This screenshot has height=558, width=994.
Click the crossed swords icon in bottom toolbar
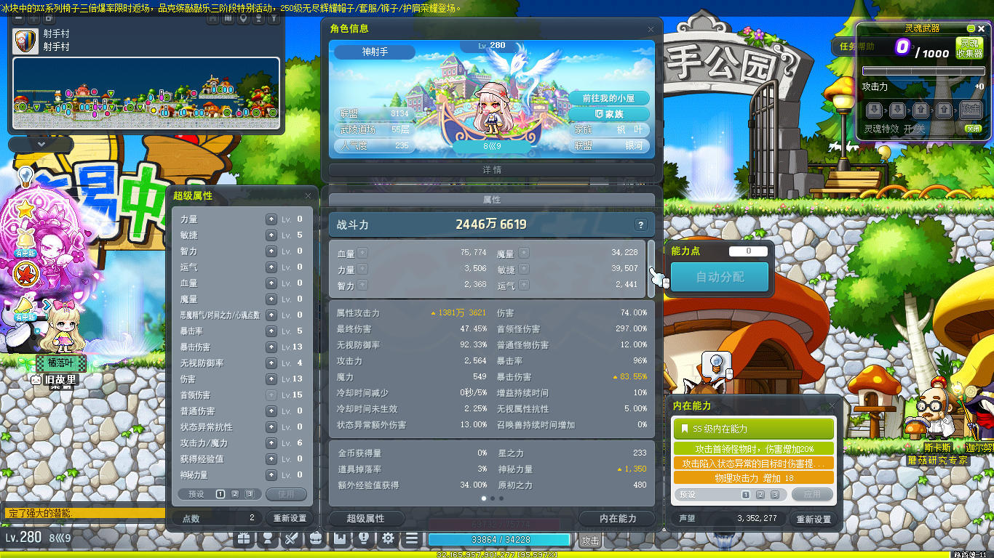292,538
